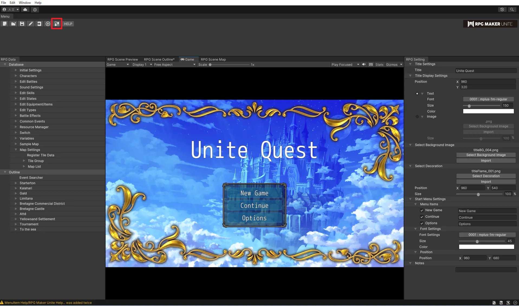519x306 pixels.
Task: Click the save project icon in toolbar
Action: point(22,24)
